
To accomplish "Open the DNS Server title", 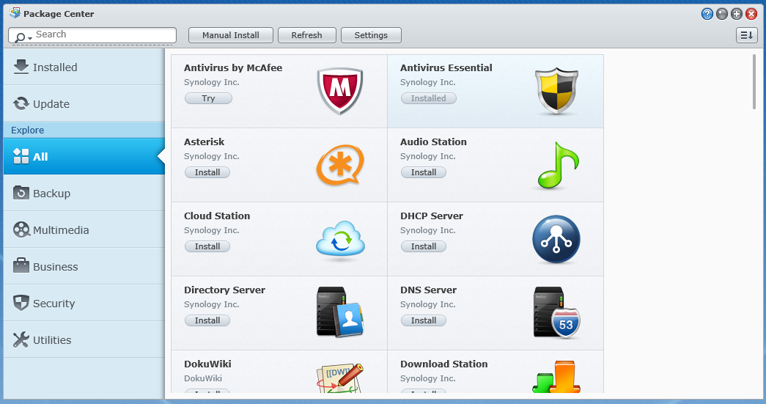I will (x=428, y=290).
